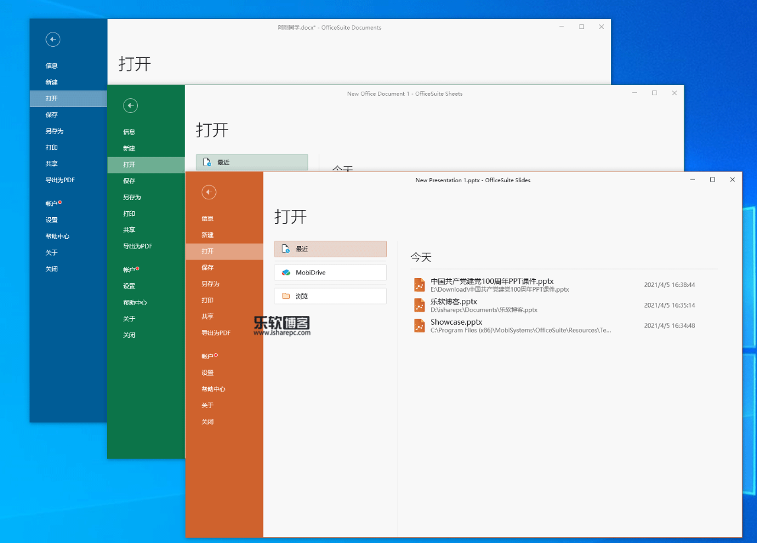Image resolution: width=757 pixels, height=543 pixels.
Task: Select 新建 in the Slides sidebar
Action: [208, 235]
